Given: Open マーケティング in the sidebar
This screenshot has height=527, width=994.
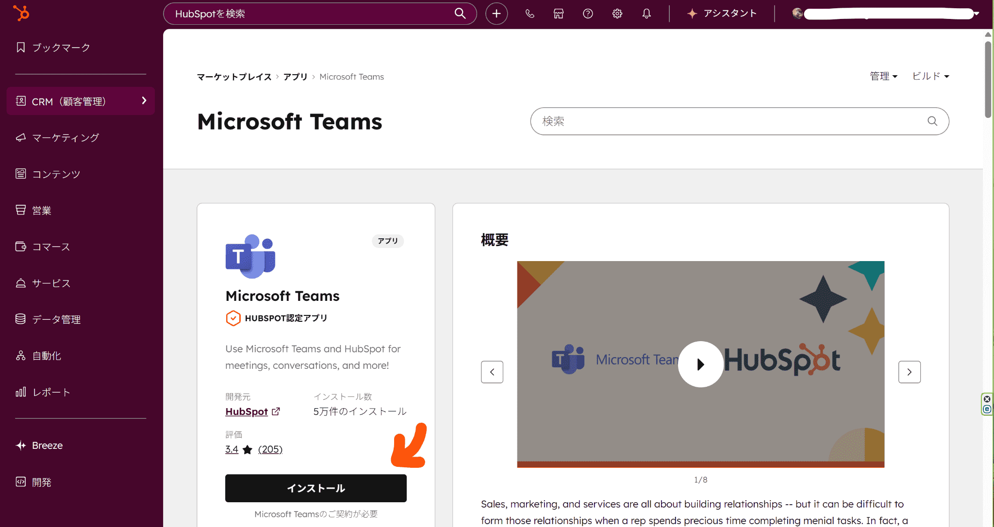Looking at the screenshot, I should point(66,138).
